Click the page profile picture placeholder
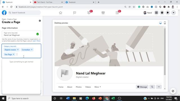This screenshot has height=101, width=180. pos(65,73)
